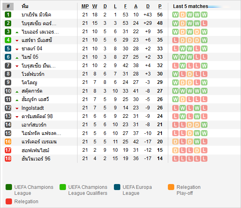The width and height of the screenshot is (241, 208).
Task: Click the red rank 18 badge
Action: tap(8, 158)
